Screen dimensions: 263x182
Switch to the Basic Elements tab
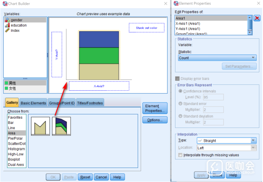[x=33, y=103]
